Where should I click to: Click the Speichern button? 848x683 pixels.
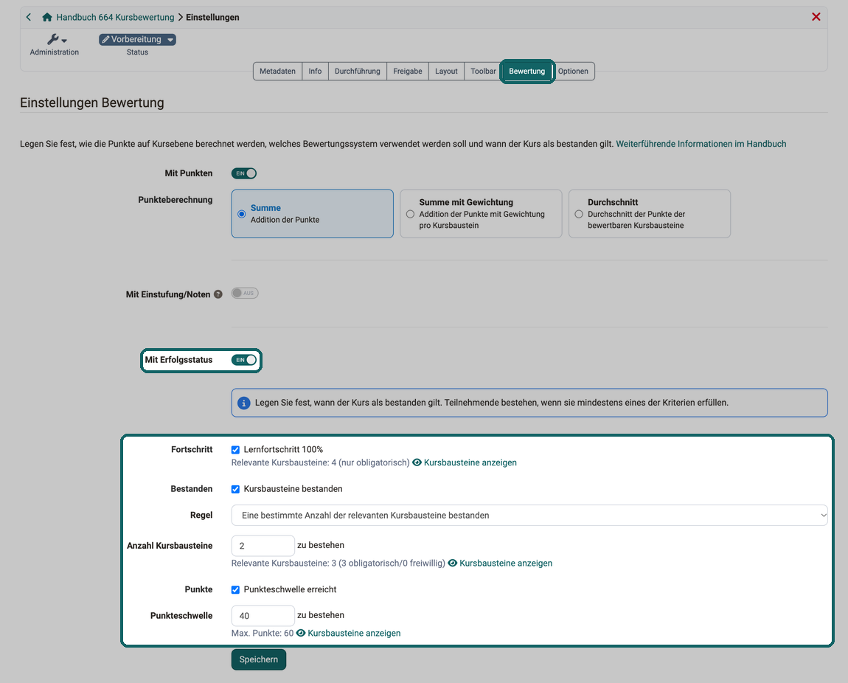tap(259, 659)
